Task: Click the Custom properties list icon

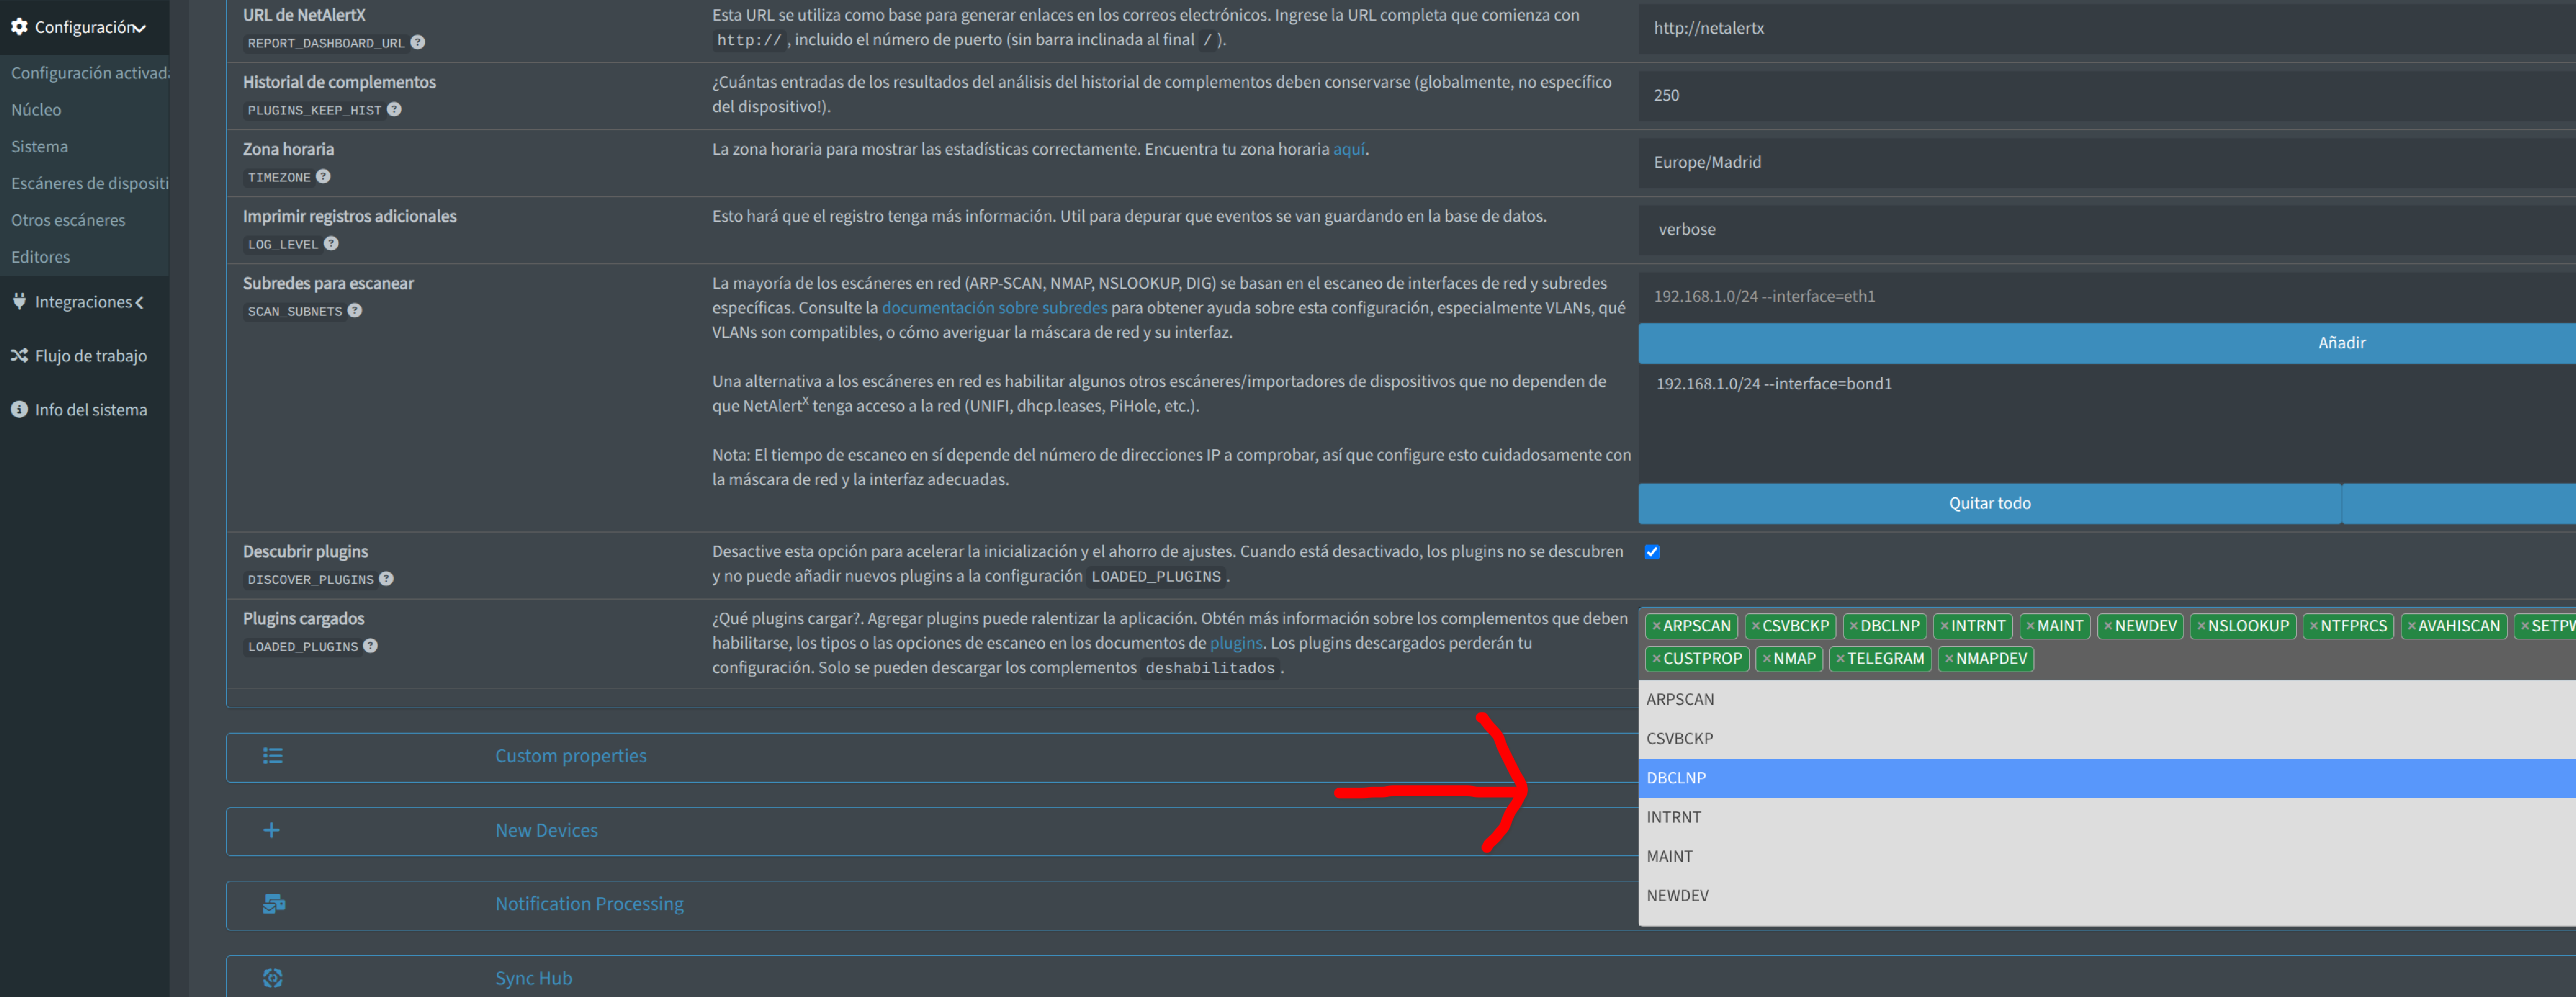Action: (272, 756)
